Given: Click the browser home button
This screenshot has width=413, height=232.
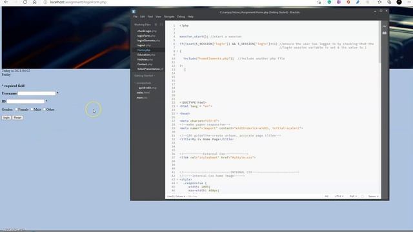Looking at the screenshot, I should 34,2.
